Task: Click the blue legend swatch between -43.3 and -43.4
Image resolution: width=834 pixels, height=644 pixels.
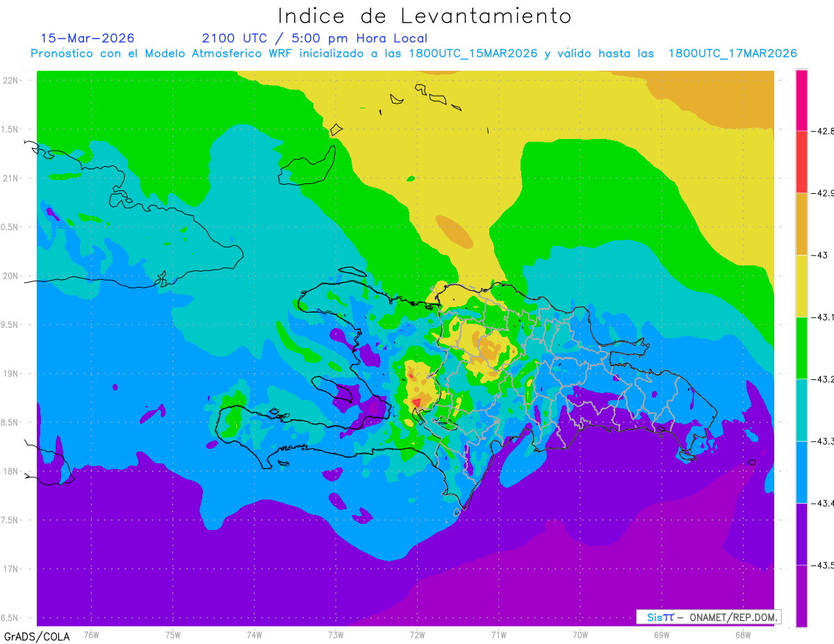Action: (801, 472)
